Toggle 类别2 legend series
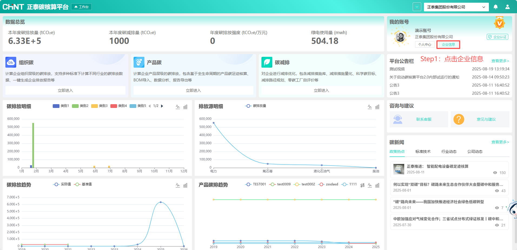 [x=80, y=106]
